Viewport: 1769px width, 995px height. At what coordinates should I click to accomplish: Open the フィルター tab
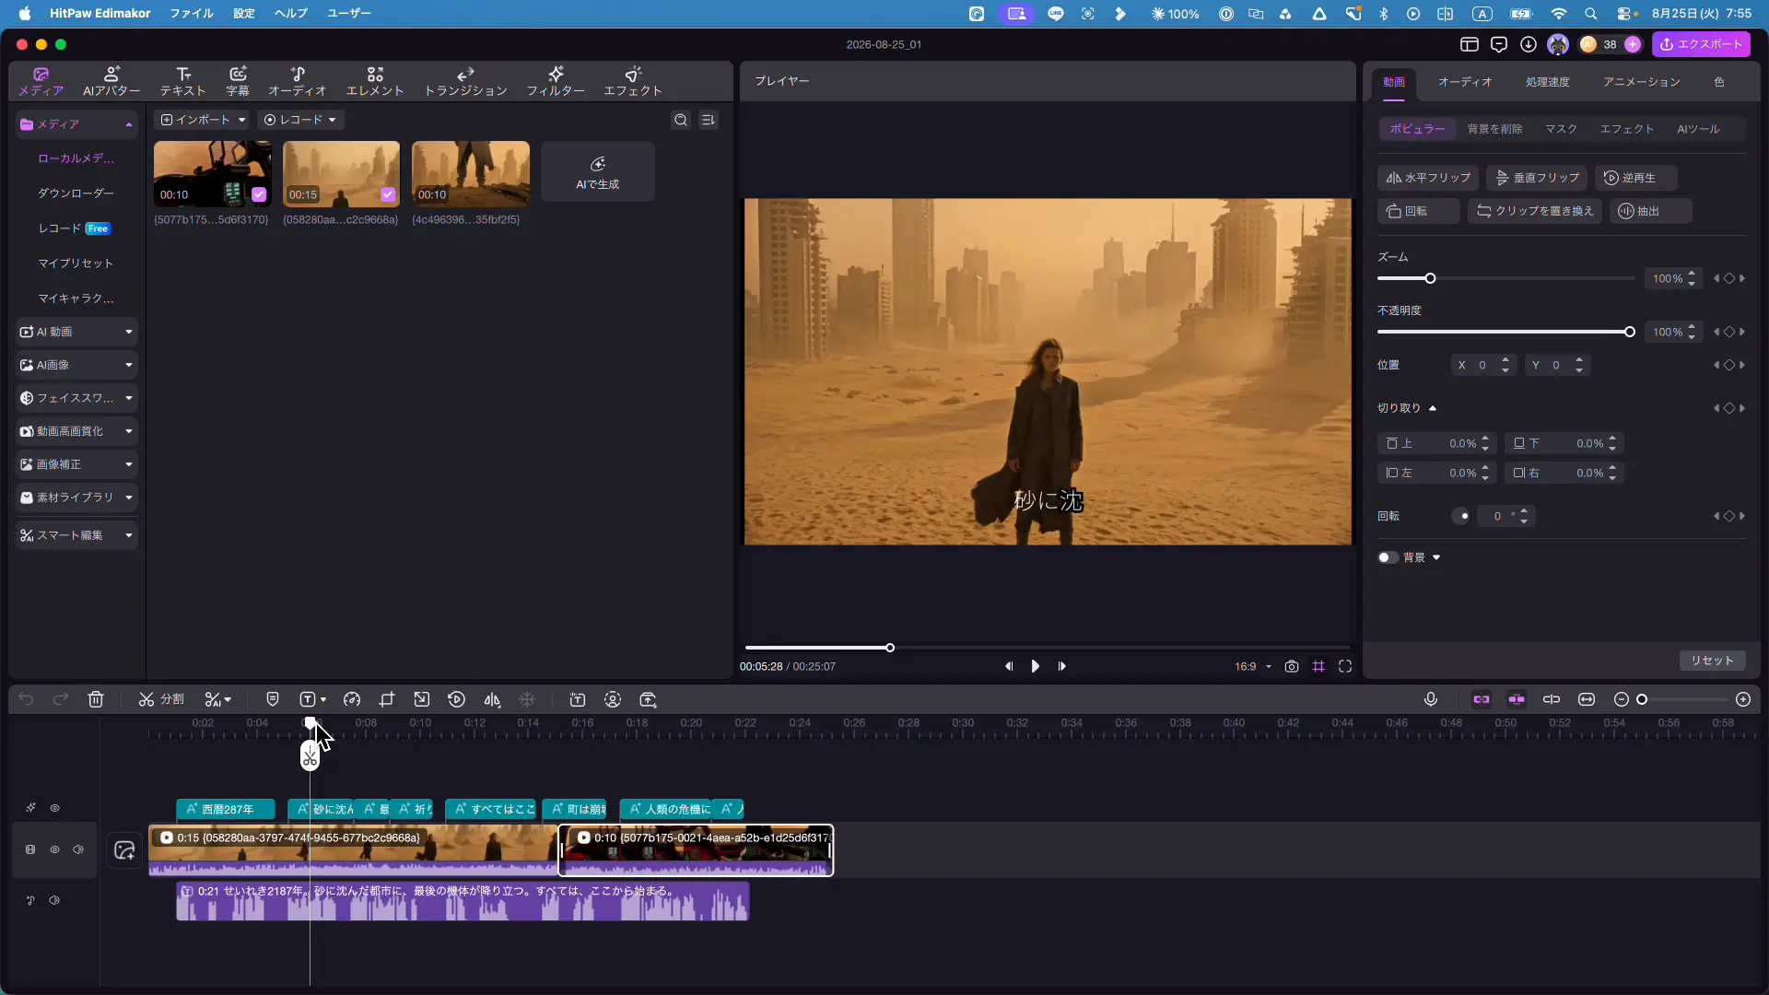coord(556,81)
